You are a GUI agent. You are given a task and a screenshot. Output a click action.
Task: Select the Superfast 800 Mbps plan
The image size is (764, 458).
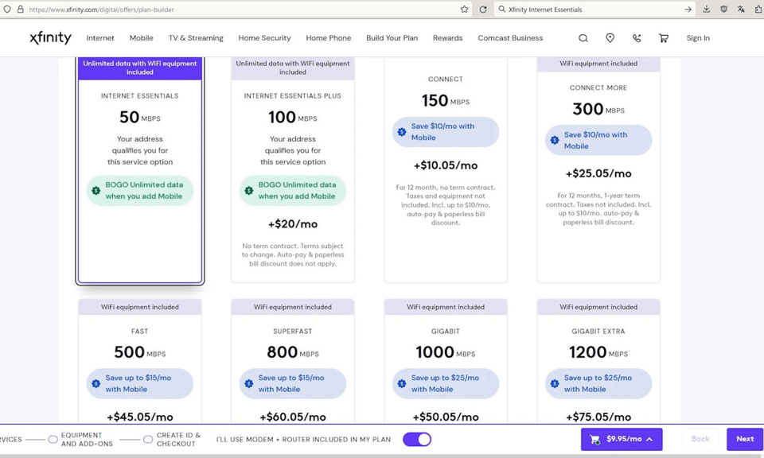(x=293, y=361)
